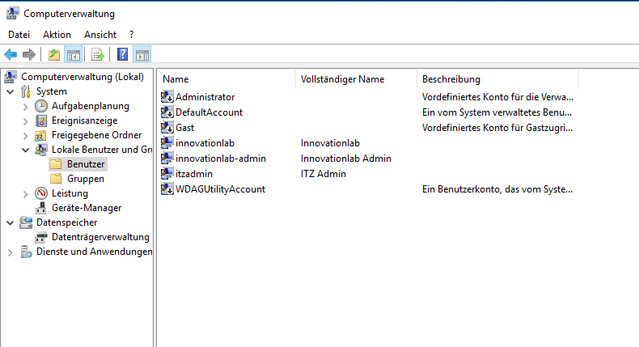Select the Geräte-Manager tree item

coord(81,208)
